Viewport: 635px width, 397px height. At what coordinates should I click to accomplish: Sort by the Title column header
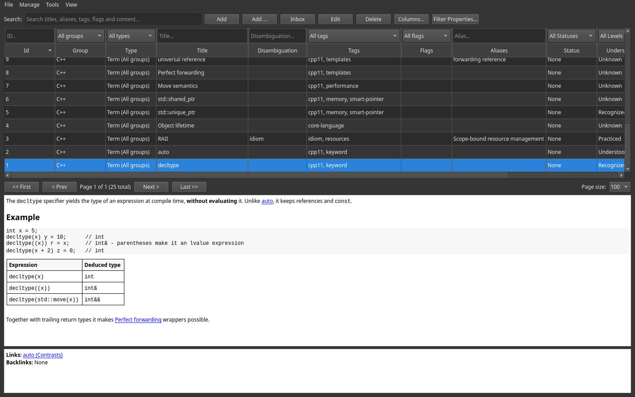pos(202,51)
